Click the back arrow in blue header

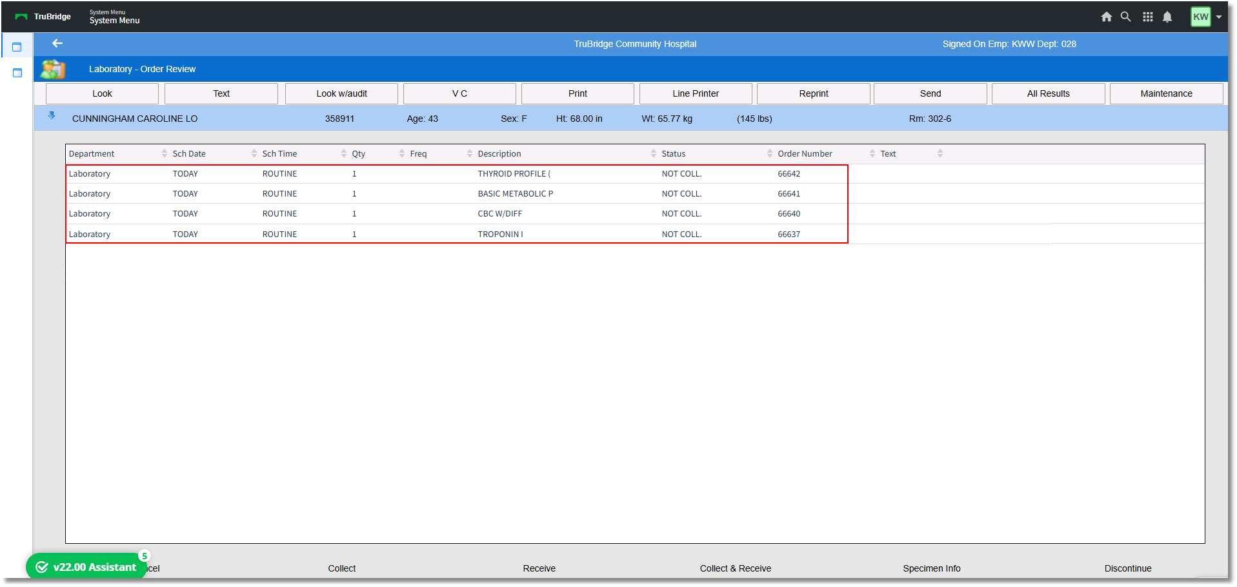pyautogui.click(x=57, y=43)
